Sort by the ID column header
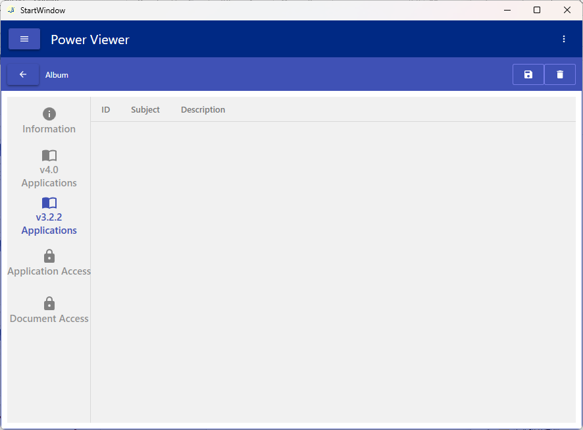583x430 pixels. pyautogui.click(x=105, y=110)
